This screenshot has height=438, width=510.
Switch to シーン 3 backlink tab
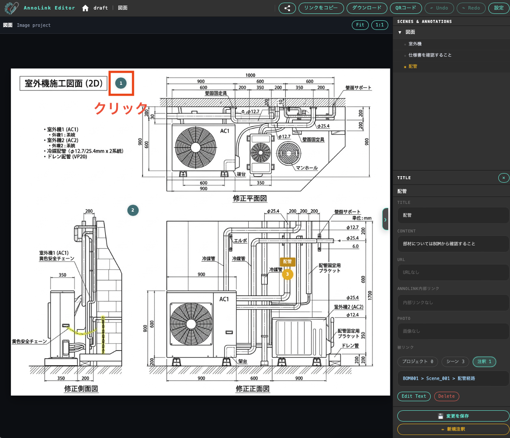(455, 361)
